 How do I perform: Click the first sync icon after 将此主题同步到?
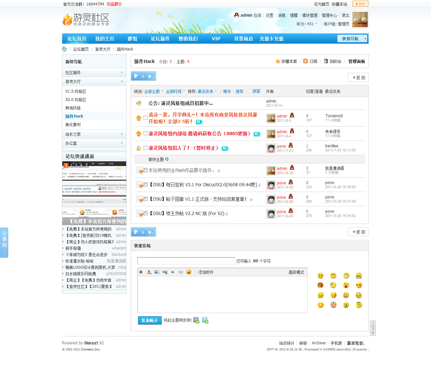click(x=196, y=320)
